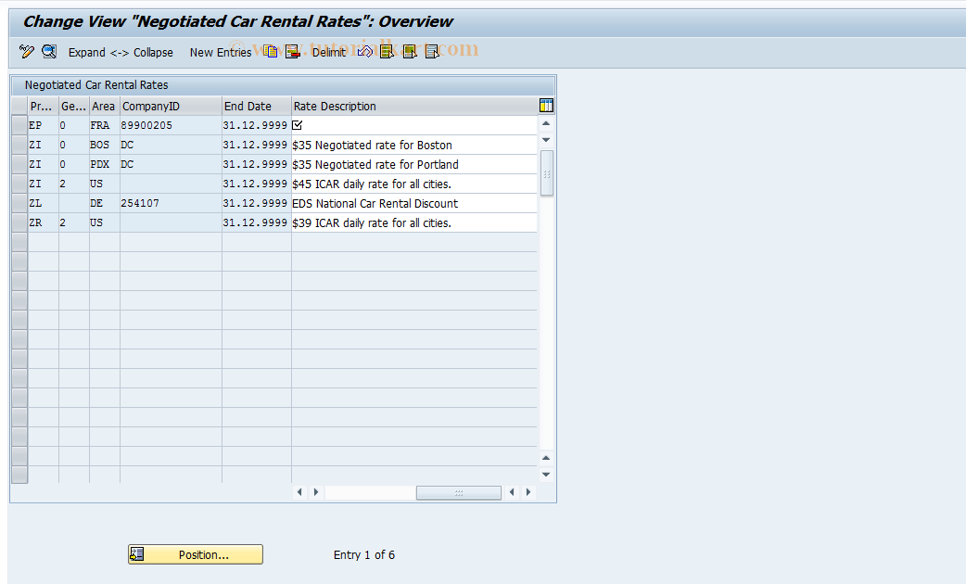Click '$35 Negotiated rate for Portland' cell
The image size is (966, 584).
coord(414,164)
